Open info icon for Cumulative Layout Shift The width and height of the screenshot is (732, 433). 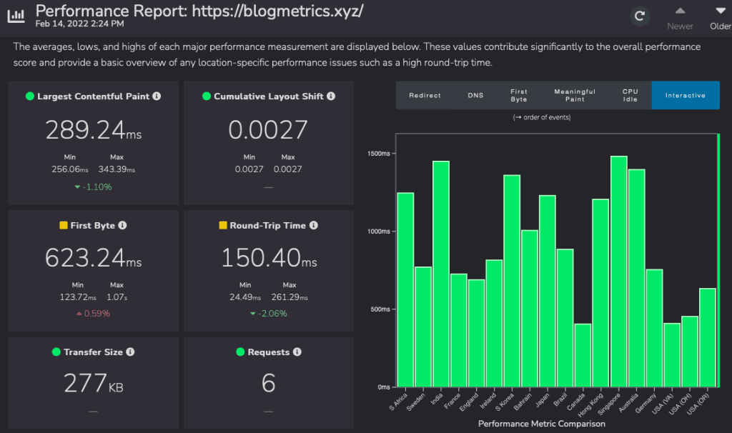(331, 96)
